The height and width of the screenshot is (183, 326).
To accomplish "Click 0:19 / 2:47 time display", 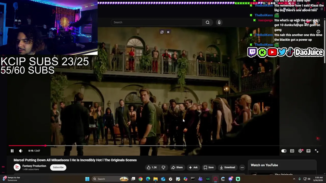I will pyautogui.click(x=34, y=151).
